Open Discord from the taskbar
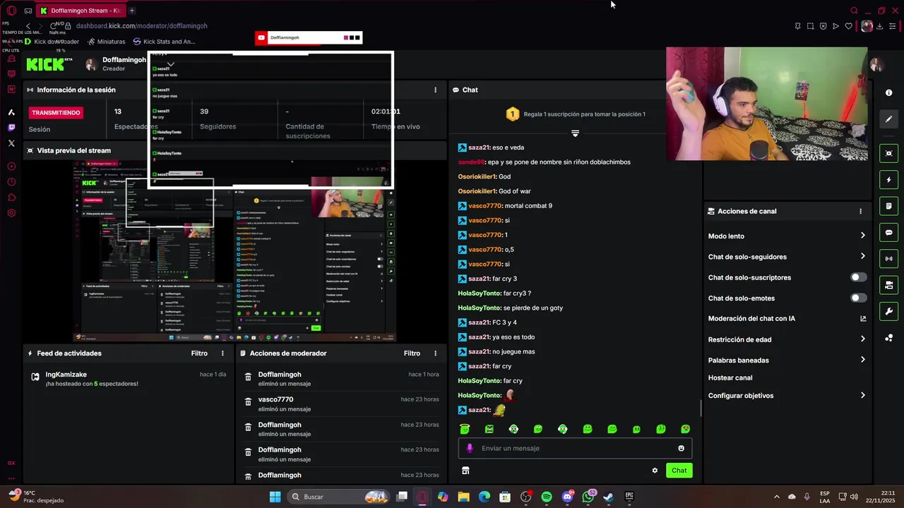 [x=567, y=497]
